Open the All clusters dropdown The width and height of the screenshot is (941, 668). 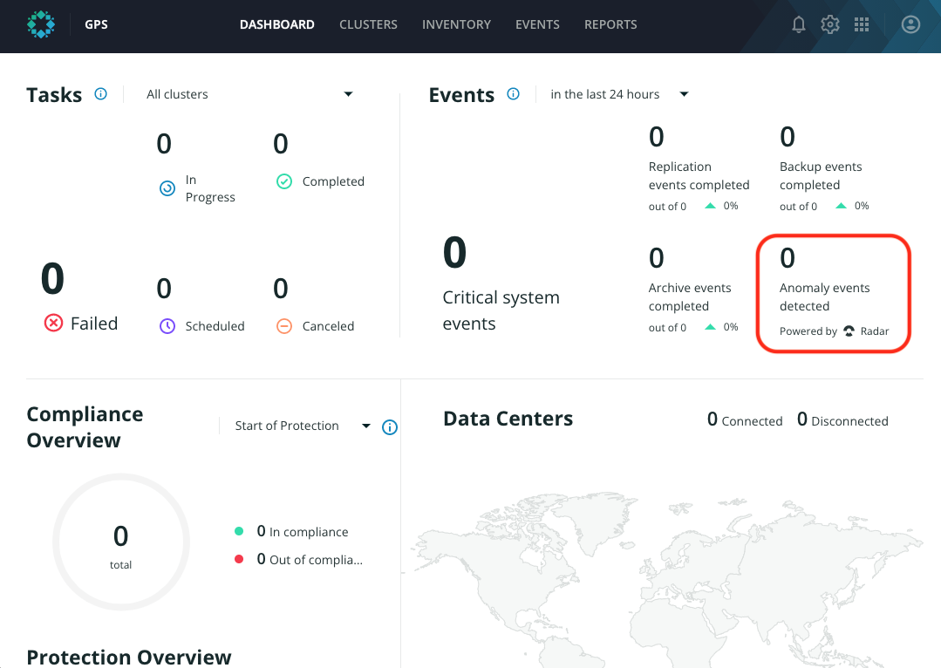coord(249,94)
